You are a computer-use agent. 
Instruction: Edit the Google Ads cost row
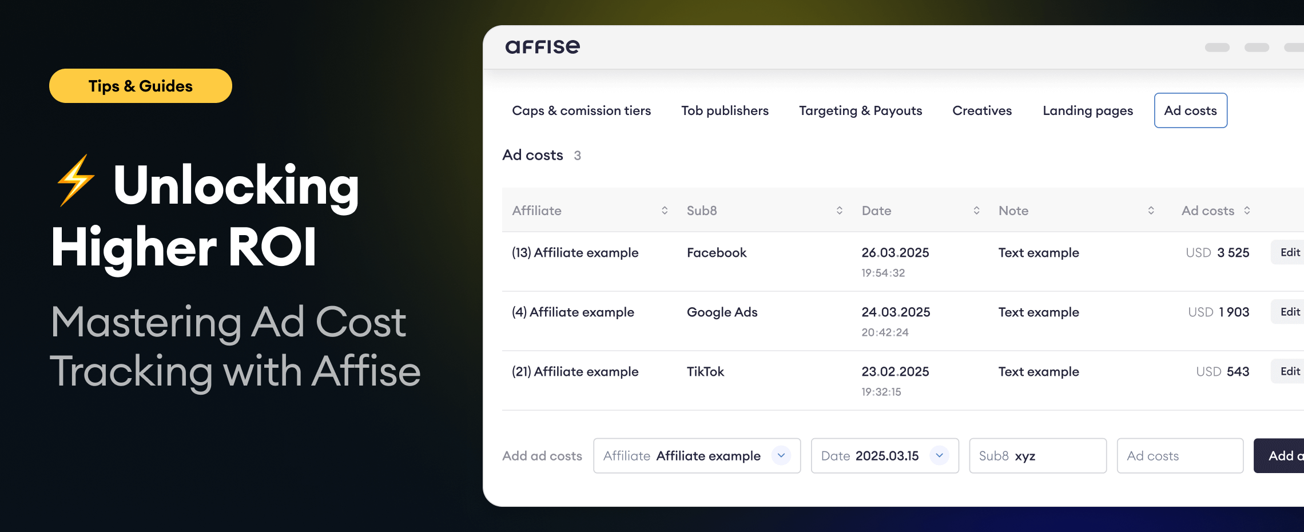[1289, 312]
